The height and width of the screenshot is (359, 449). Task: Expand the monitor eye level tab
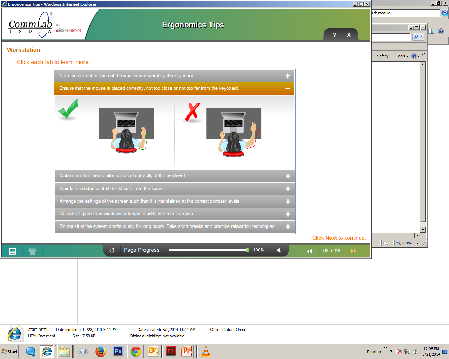click(288, 176)
